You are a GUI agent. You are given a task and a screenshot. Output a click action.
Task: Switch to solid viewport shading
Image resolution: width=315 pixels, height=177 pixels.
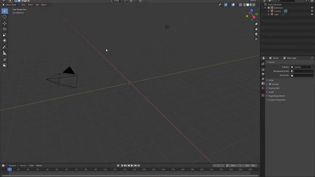(x=248, y=5)
